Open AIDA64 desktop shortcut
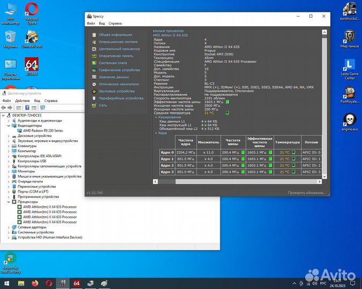The width and height of the screenshot is (362, 289). tap(32, 66)
